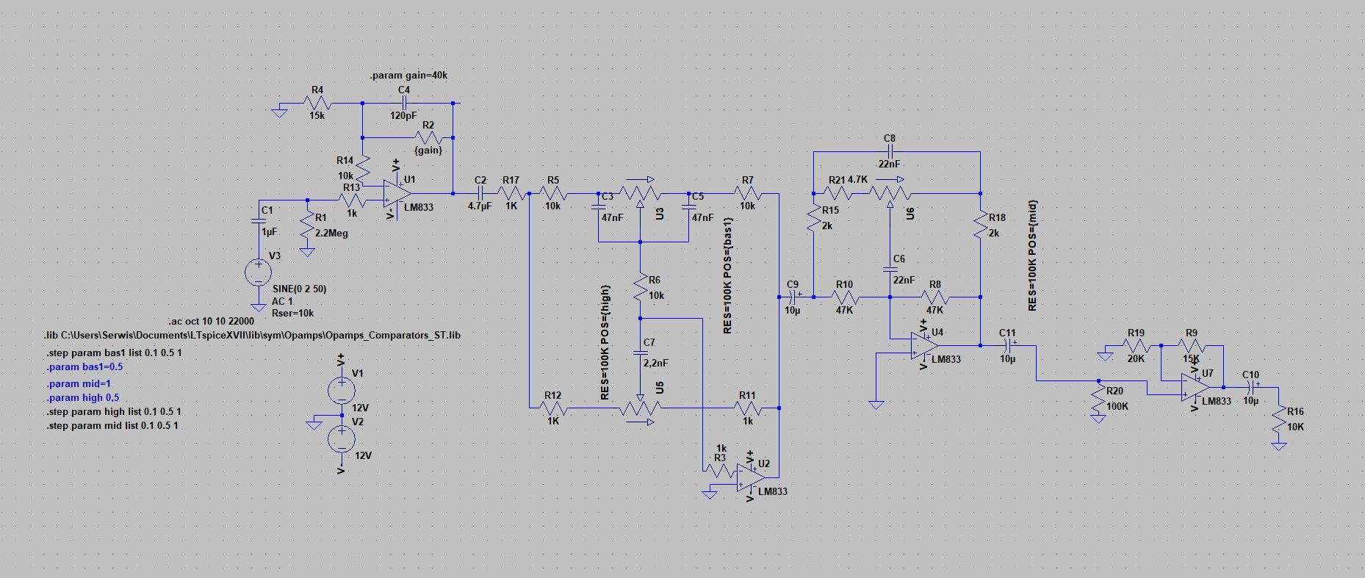Select the V2 12V supply source
This screenshot has width=1365, height=578.
pyautogui.click(x=341, y=439)
